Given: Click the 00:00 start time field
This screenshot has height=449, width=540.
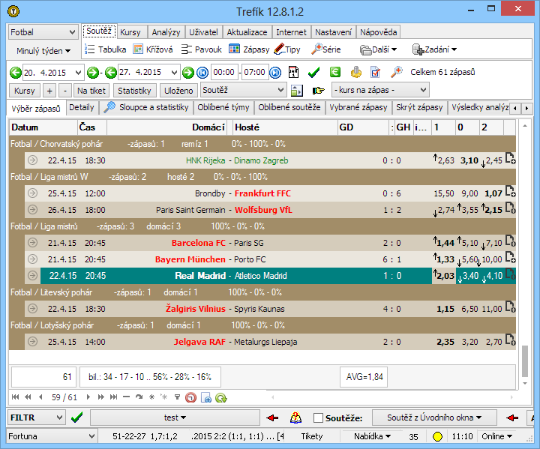Looking at the screenshot, I should [x=223, y=72].
